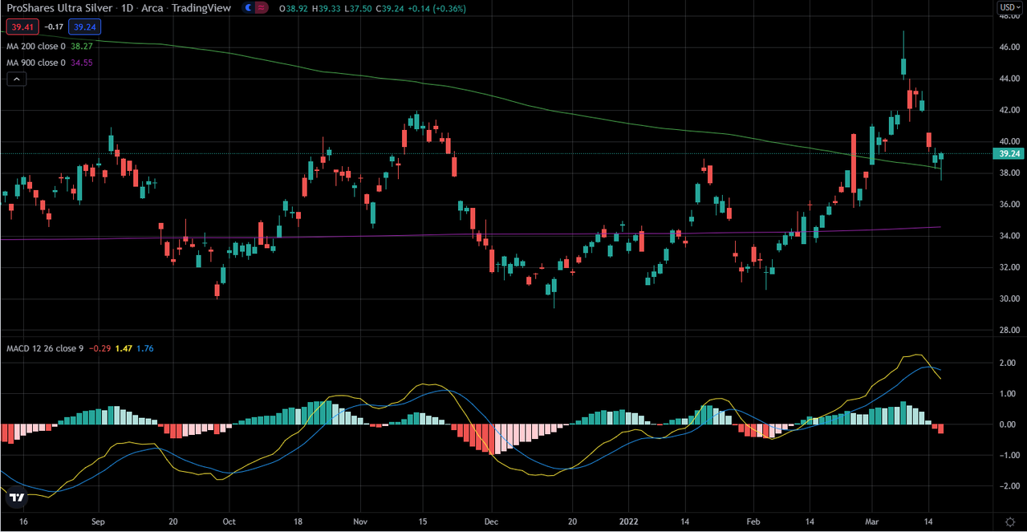The width and height of the screenshot is (1027, 532).
Task: Click the -1.00 MACD axis label
Action: (x=1009, y=456)
